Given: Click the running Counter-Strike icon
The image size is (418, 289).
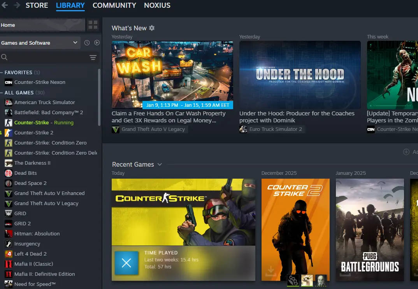Looking at the screenshot, I should pos(9,123).
